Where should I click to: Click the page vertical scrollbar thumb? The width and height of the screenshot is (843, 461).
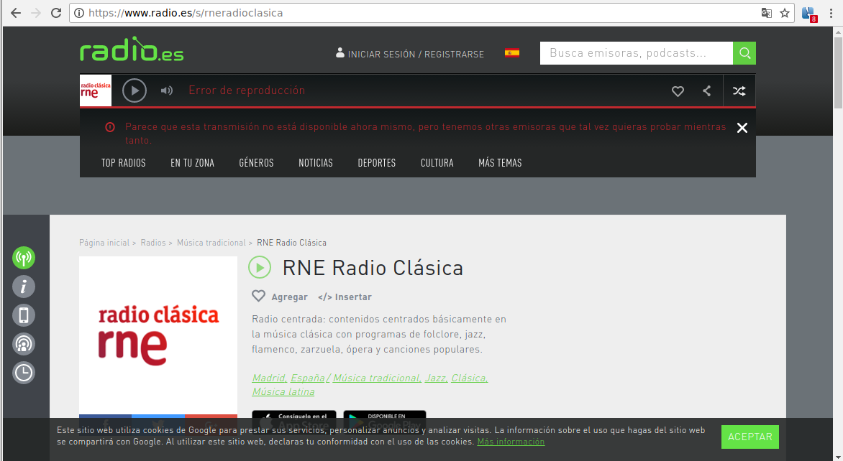coord(838,73)
